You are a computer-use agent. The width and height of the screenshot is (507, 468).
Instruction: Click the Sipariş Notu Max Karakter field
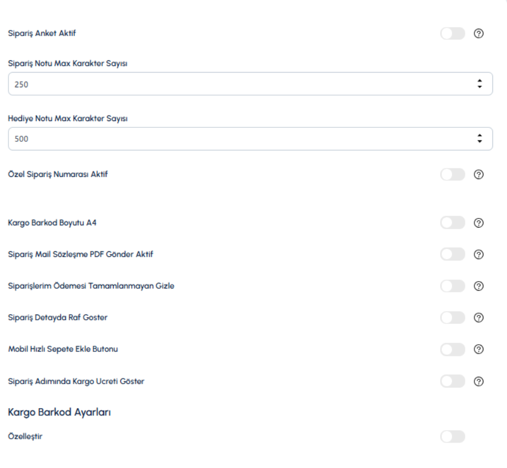pyautogui.click(x=250, y=84)
